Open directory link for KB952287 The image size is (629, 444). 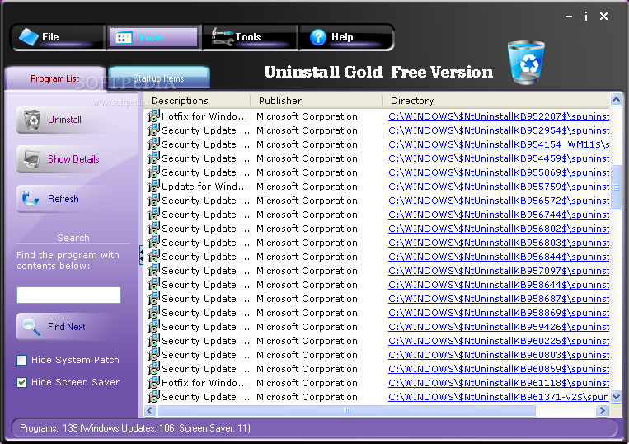499,116
